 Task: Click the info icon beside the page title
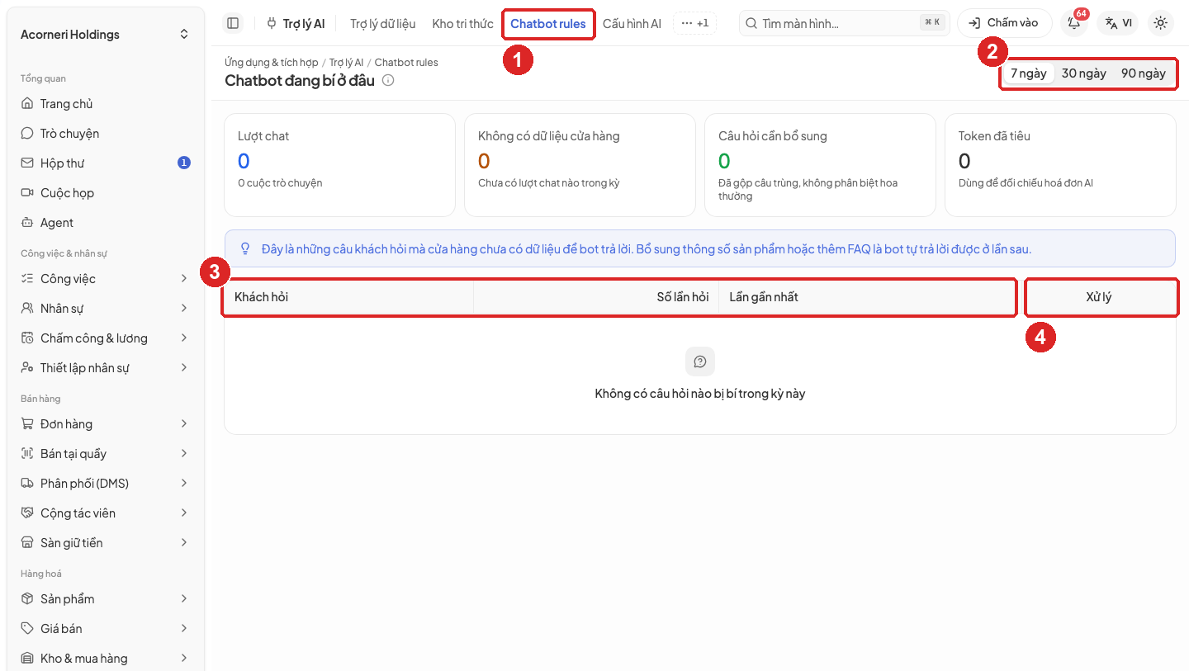(x=388, y=80)
